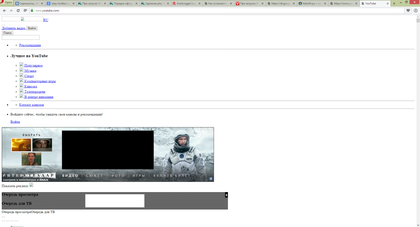Open the 'Телепередачи' link
The image size is (420, 227).
[35, 91]
